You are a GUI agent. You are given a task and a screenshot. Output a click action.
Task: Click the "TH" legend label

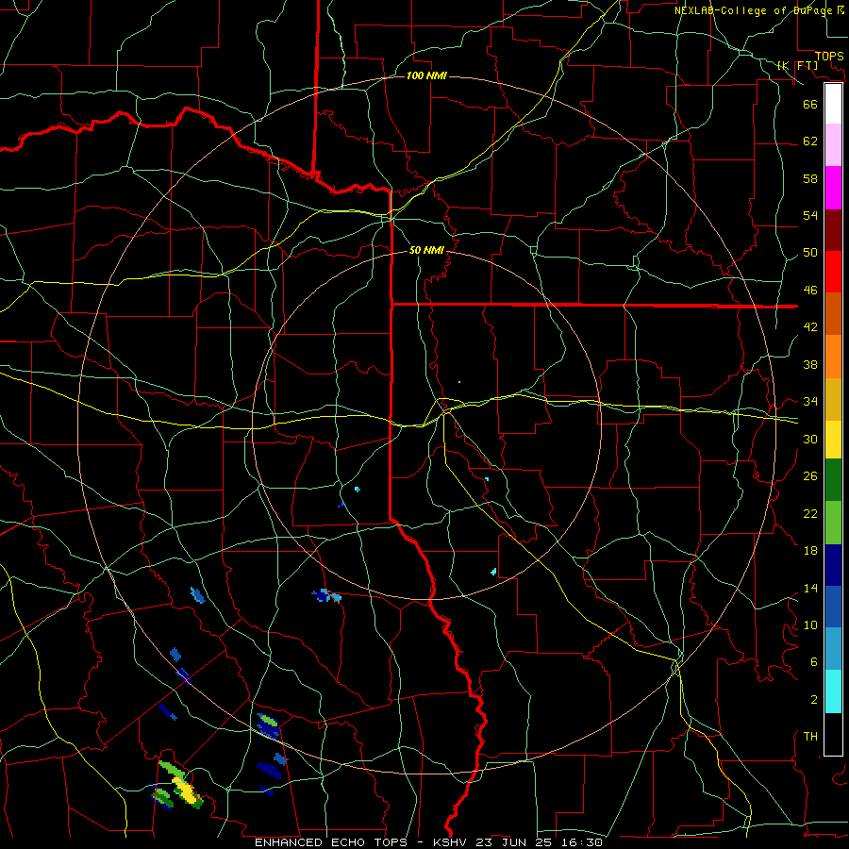click(810, 737)
